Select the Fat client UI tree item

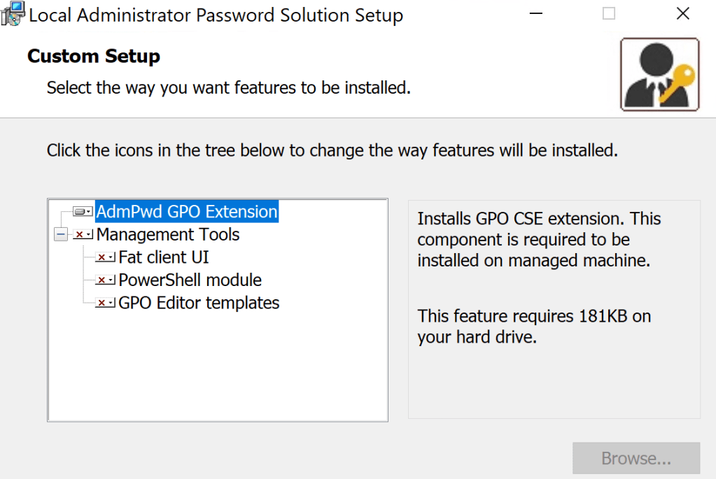pos(162,257)
